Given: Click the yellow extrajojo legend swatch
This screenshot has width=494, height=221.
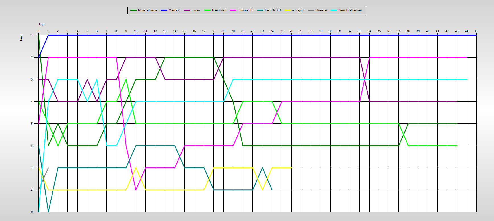Looking at the screenshot, I should tap(288, 10).
